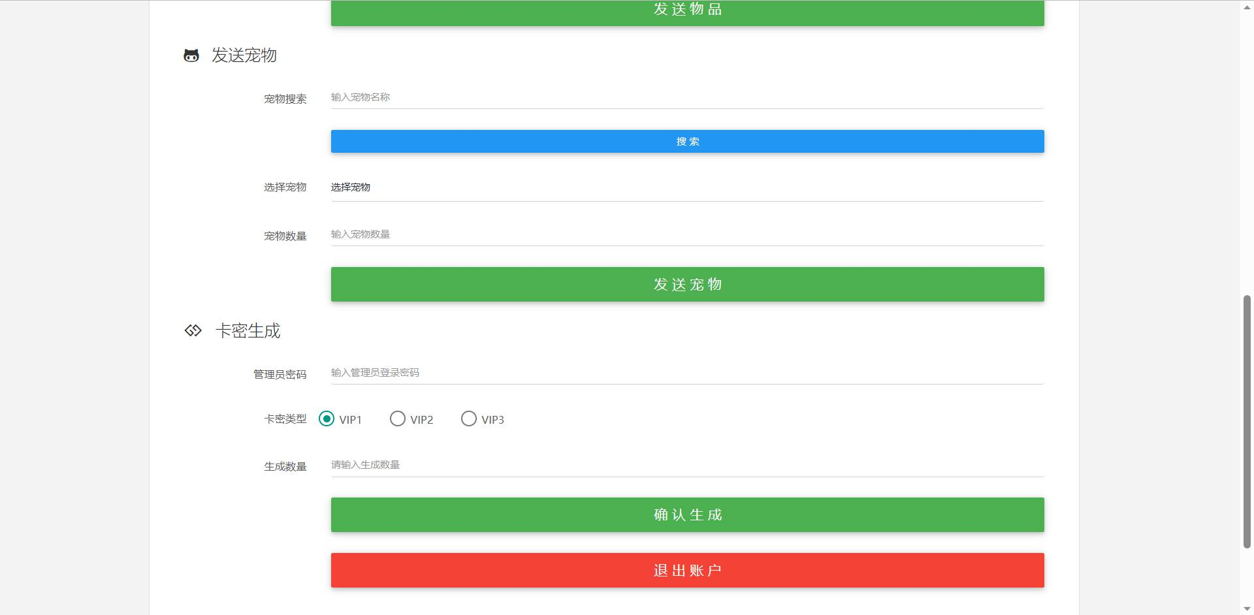Click the code icon beside 卡密生成
Screen dimensions: 1254x615
coord(193,330)
